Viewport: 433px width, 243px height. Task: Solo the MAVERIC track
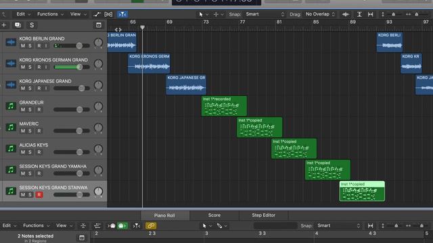(30, 131)
